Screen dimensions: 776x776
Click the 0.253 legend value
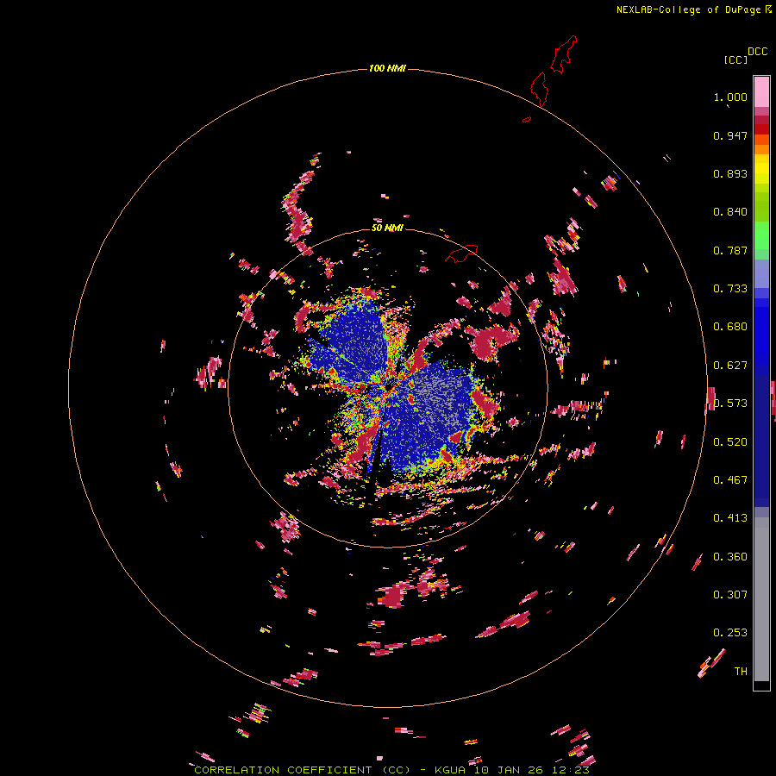(730, 633)
